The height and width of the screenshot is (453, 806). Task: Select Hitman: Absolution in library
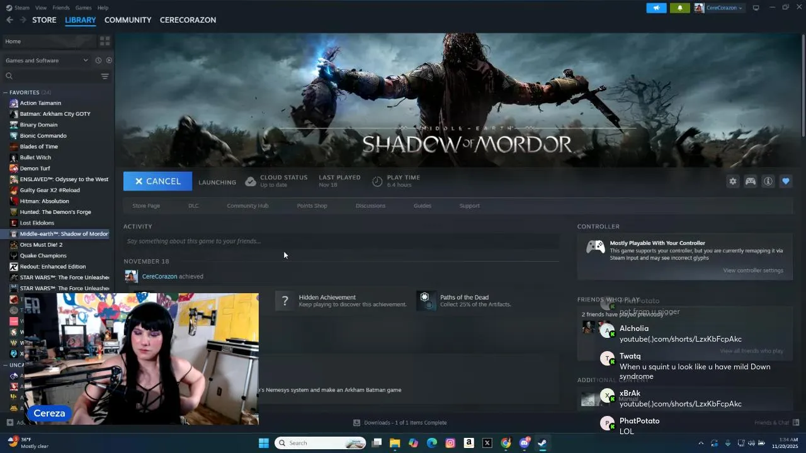pos(44,201)
